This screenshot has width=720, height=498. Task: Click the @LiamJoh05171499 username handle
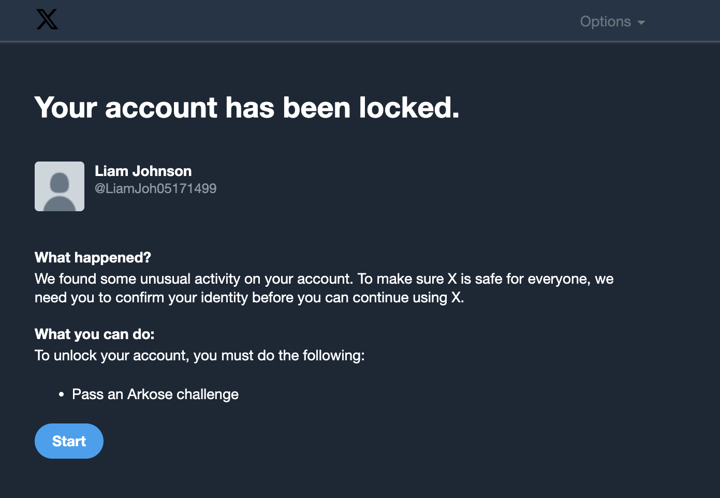pos(155,188)
